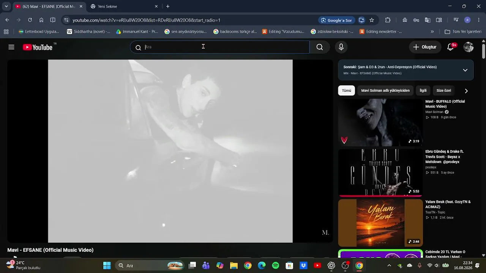The image size is (486, 273).
Task: Open Microsoft Edge from the taskbar
Action: (262, 265)
